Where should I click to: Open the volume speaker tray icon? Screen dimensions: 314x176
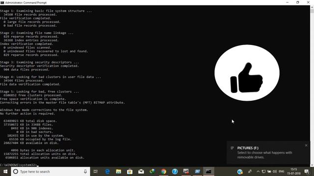pyautogui.click(x=275, y=172)
